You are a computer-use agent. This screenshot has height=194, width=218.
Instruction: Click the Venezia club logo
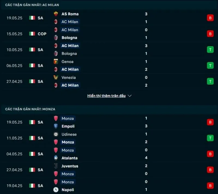[x=56, y=77]
